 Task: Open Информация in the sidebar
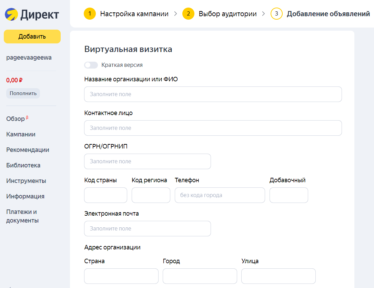25,196
